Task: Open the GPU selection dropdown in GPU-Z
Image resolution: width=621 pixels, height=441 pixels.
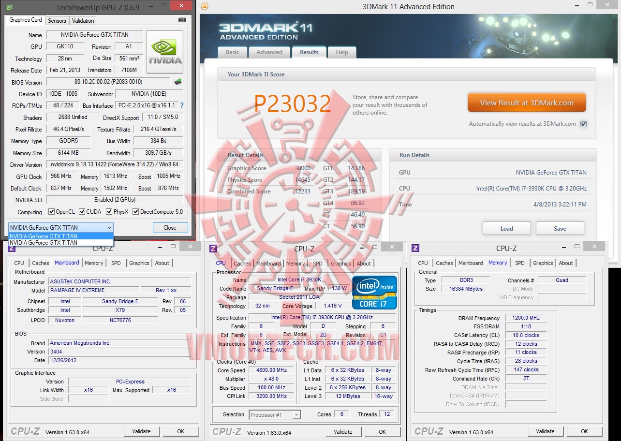Action: (x=60, y=227)
